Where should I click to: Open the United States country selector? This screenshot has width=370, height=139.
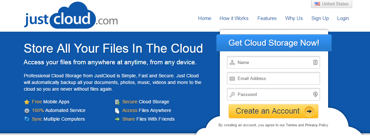(331, 4)
